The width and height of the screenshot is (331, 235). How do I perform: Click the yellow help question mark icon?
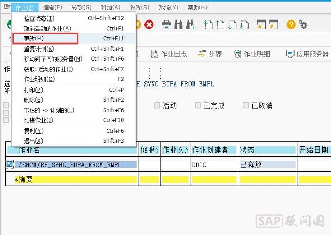click(x=291, y=24)
